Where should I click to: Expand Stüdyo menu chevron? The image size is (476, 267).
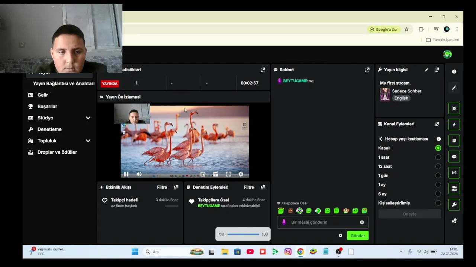click(88, 118)
